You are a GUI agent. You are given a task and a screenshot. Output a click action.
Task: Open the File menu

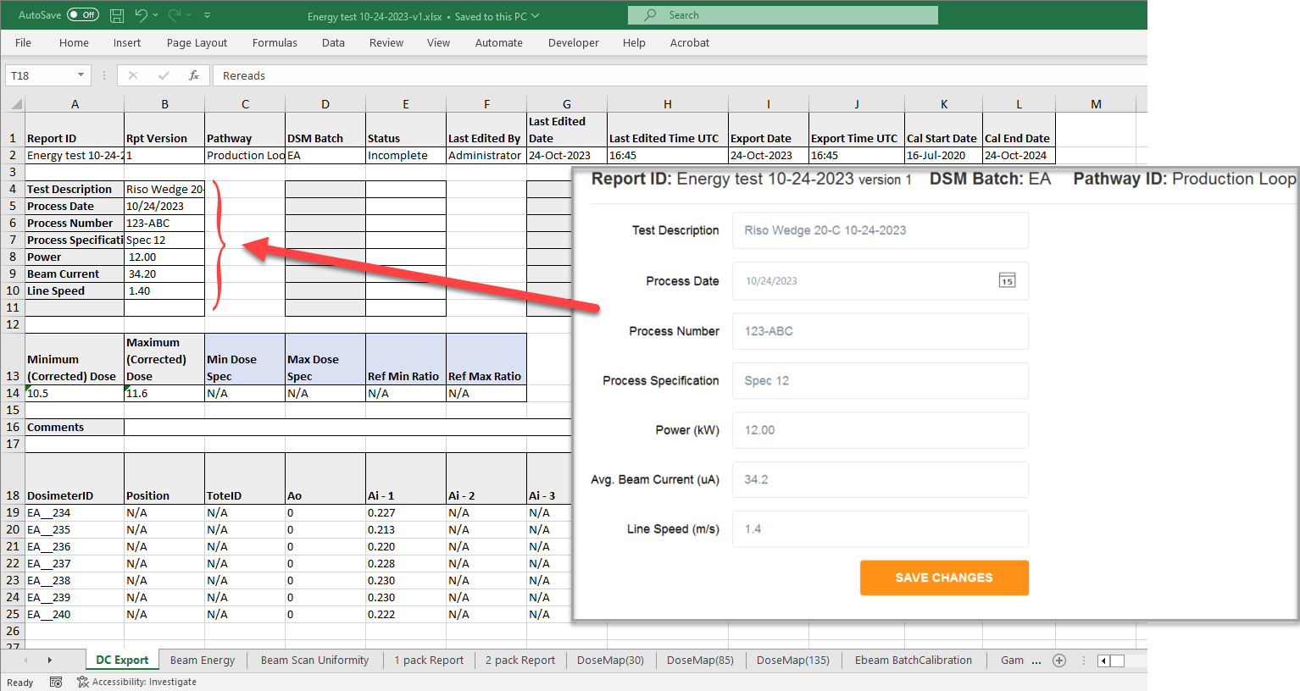(23, 42)
